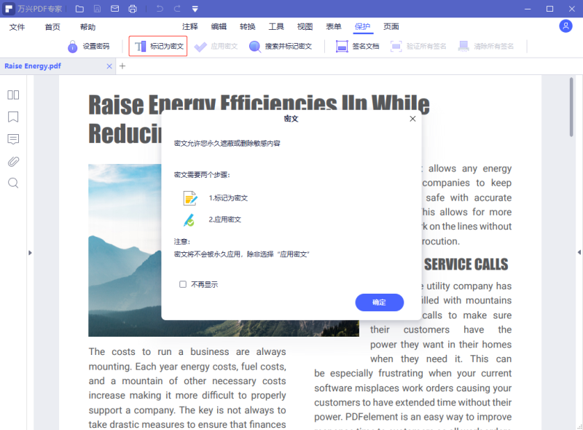Send the PDF by email icon
This screenshot has height=430, width=583.
115,9
